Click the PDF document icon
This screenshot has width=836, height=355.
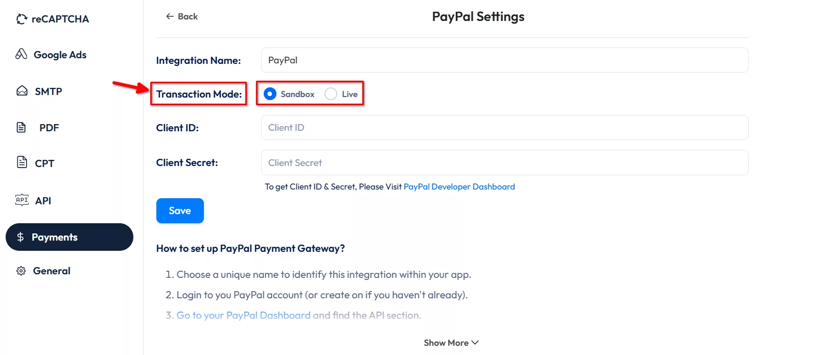[x=21, y=127]
